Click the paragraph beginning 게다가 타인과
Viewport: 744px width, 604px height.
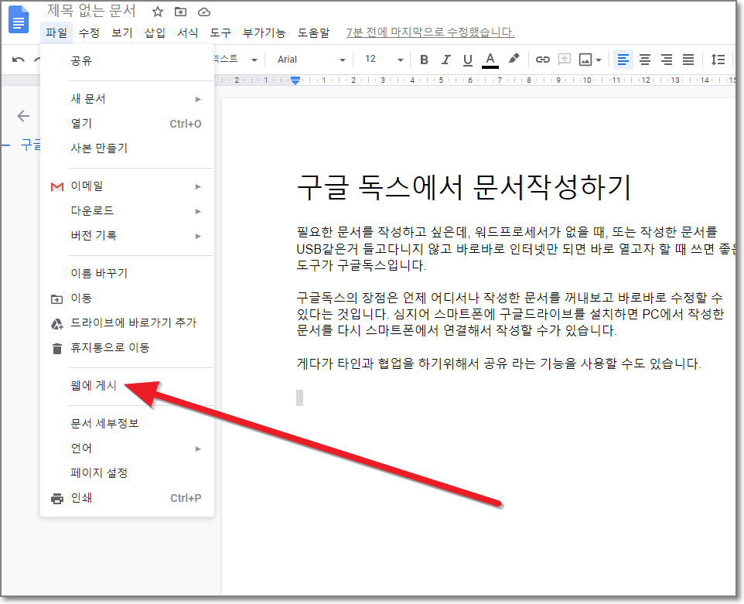tap(498, 363)
